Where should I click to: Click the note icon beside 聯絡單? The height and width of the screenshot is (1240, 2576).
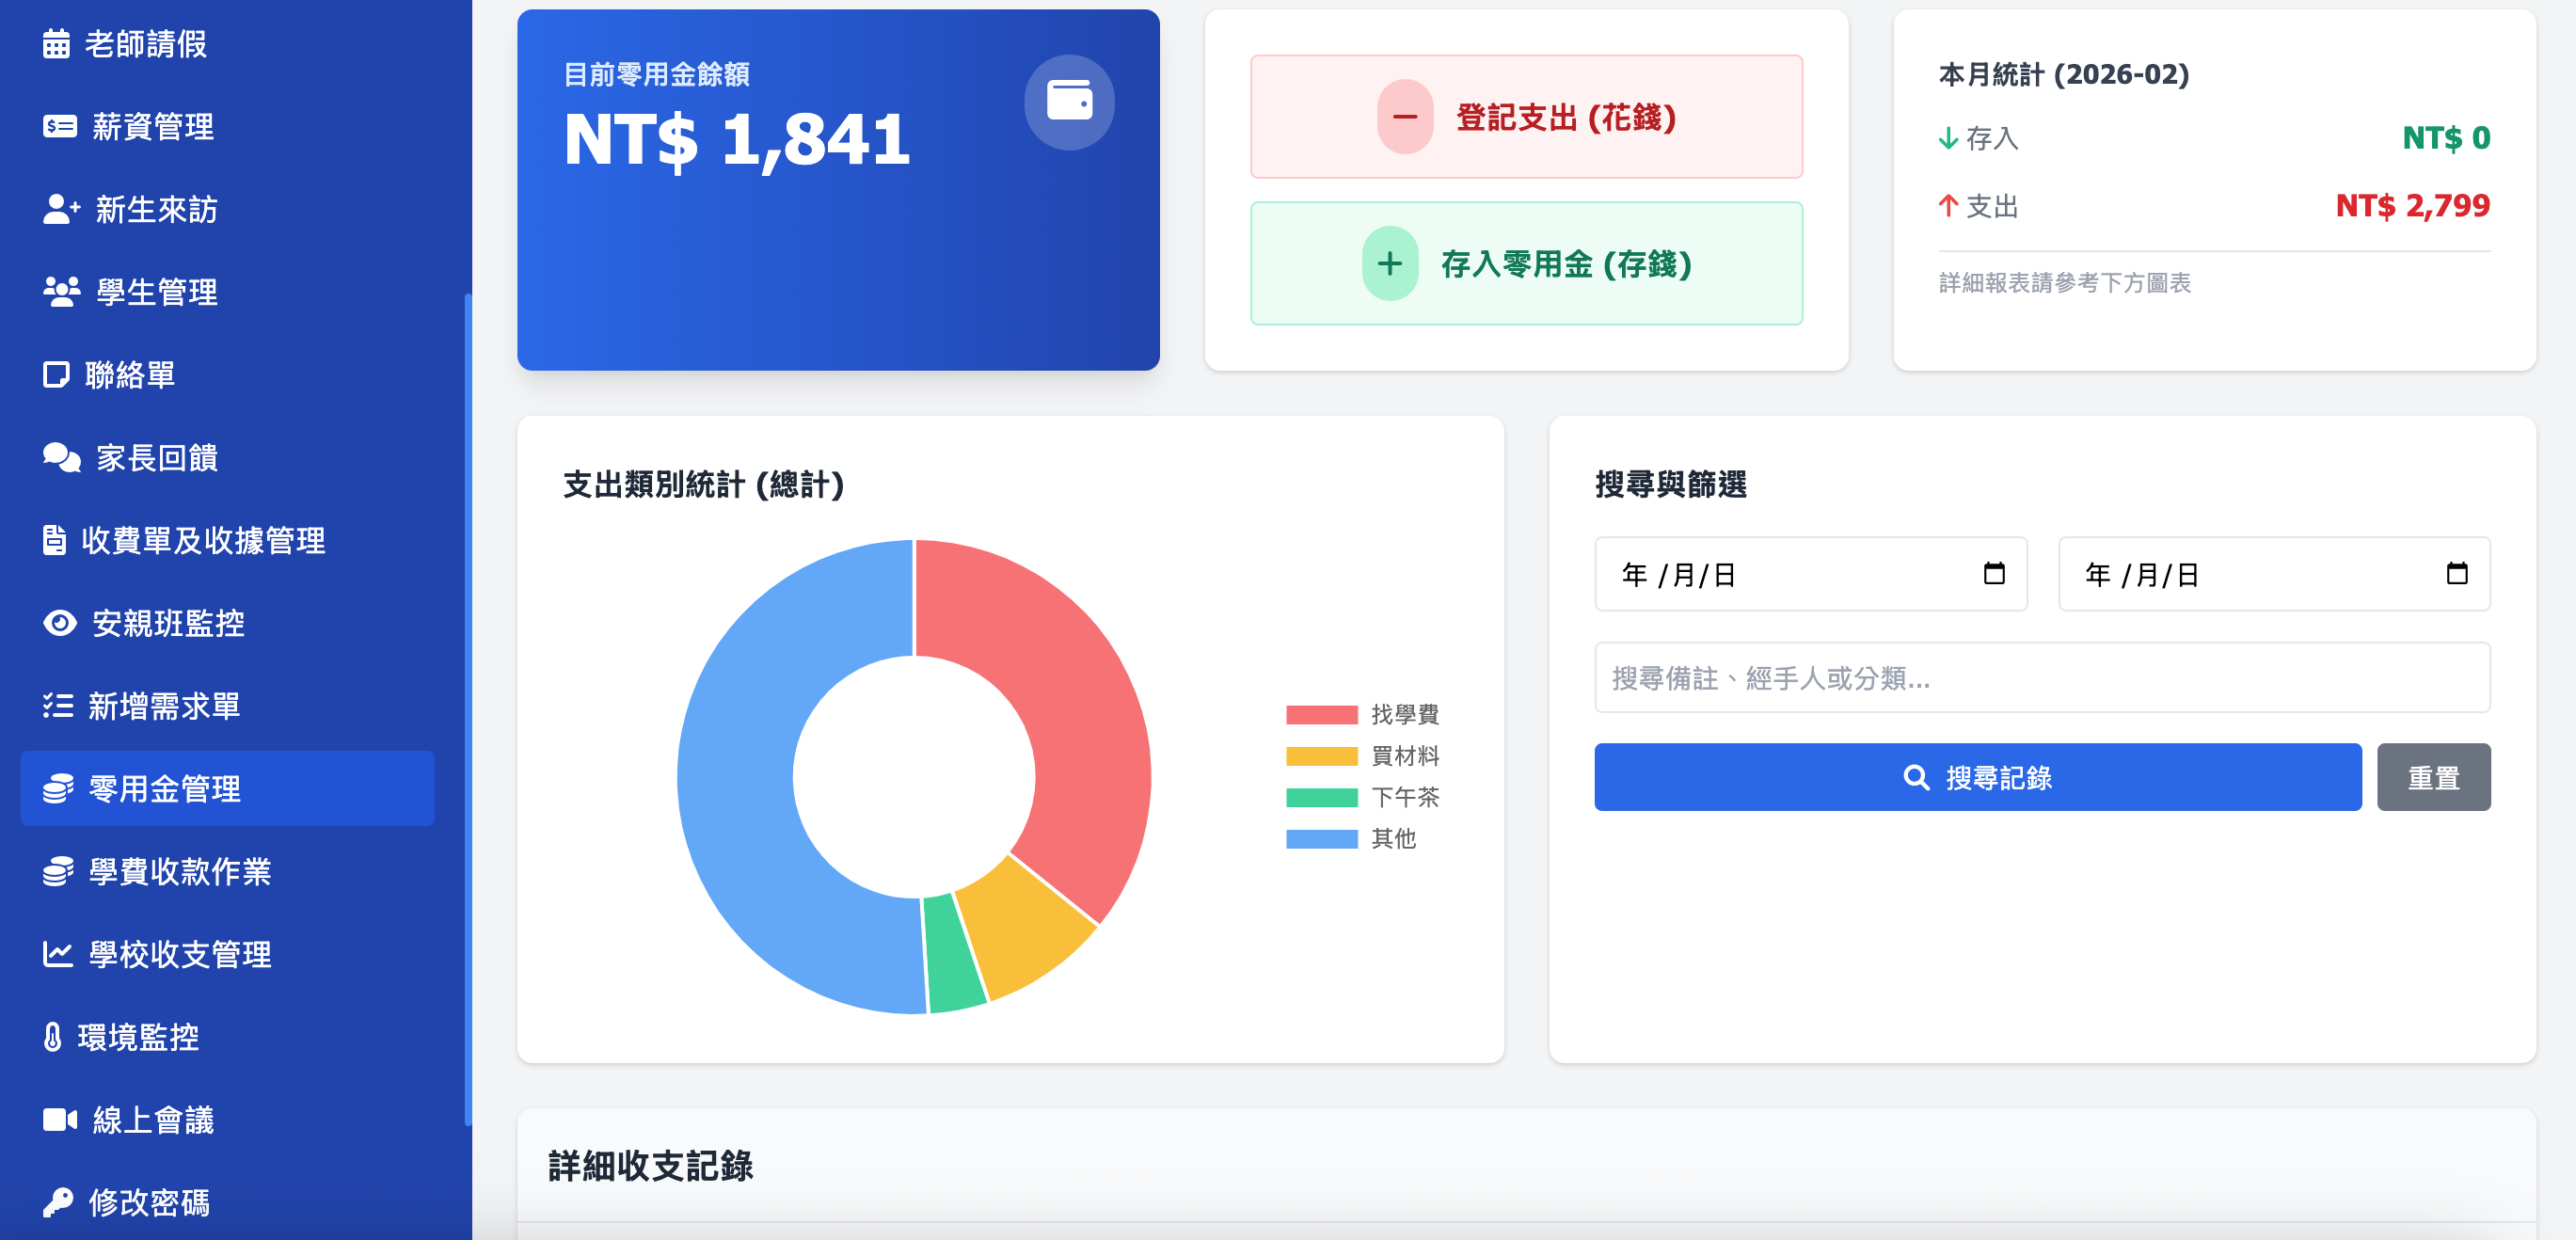[56, 375]
